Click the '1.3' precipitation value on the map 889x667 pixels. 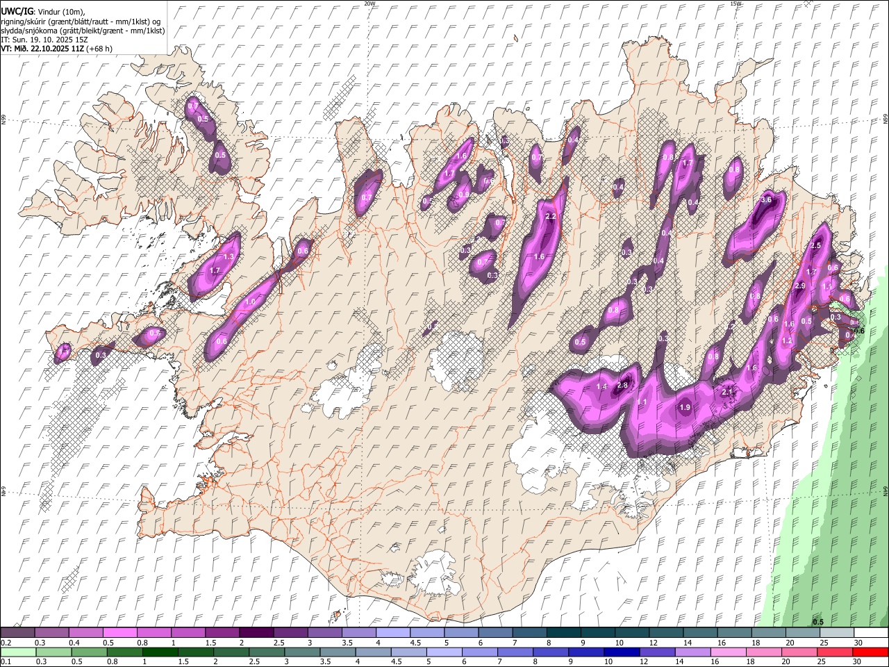229,256
